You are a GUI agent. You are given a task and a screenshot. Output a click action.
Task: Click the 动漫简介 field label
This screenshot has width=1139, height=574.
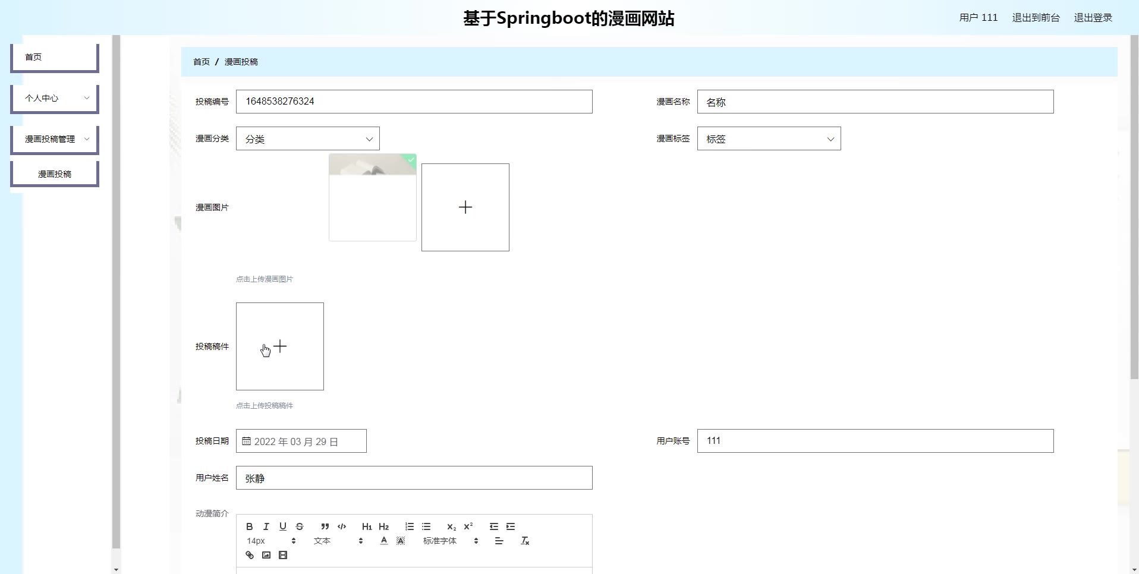click(x=212, y=513)
